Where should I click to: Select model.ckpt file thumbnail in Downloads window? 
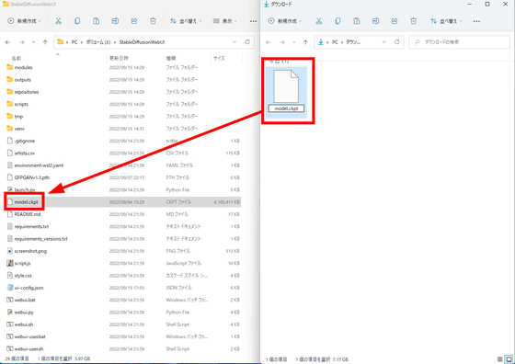click(x=286, y=92)
